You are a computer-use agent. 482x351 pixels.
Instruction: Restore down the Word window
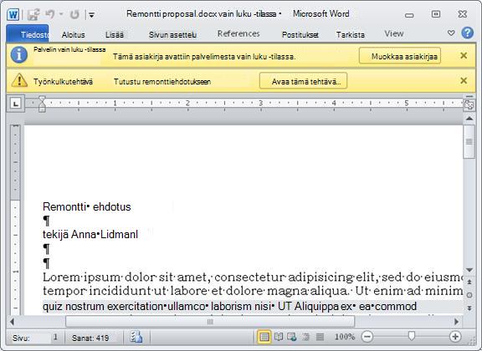[436, 14]
